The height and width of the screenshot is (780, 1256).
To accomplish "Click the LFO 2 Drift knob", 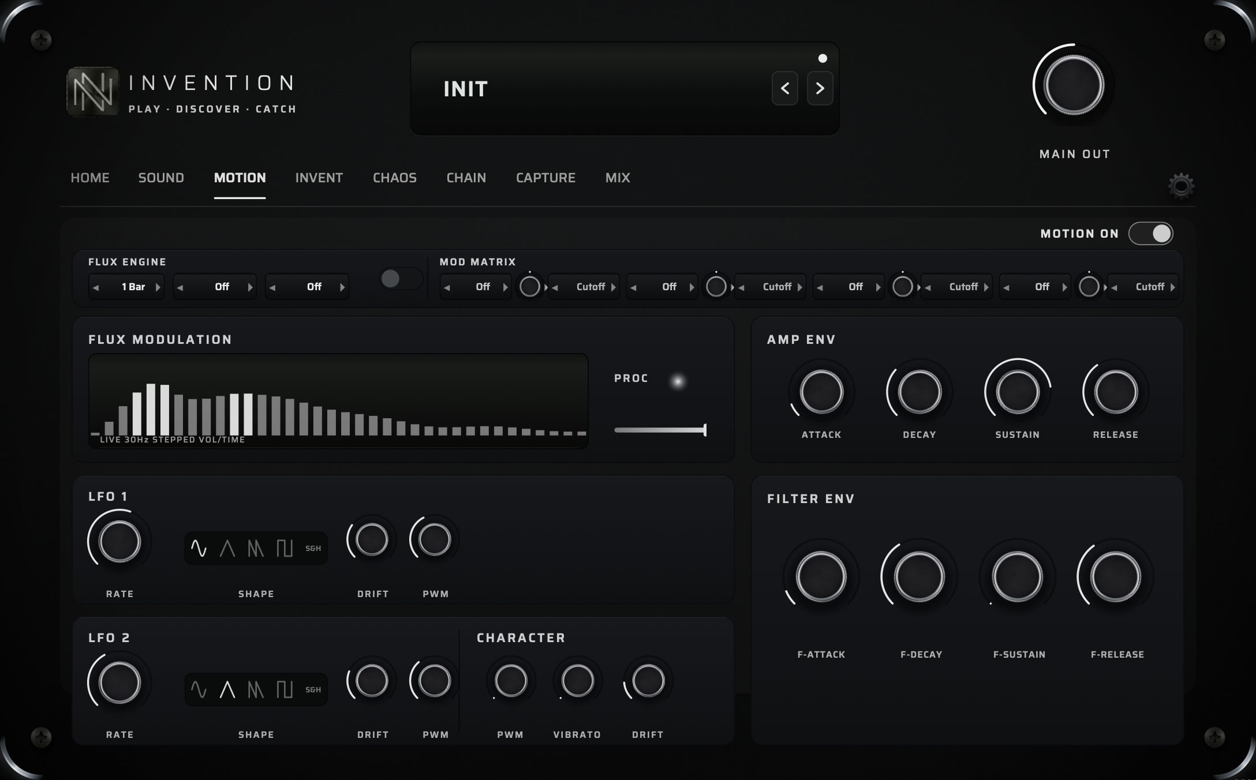I will point(372,681).
